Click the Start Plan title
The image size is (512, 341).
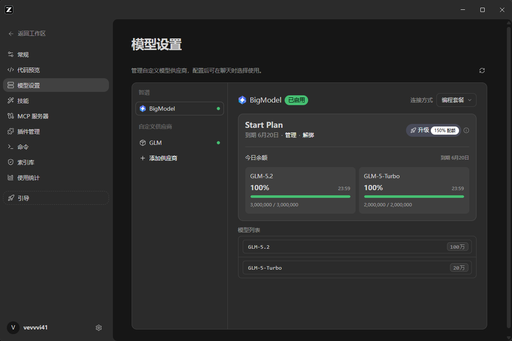click(x=264, y=125)
